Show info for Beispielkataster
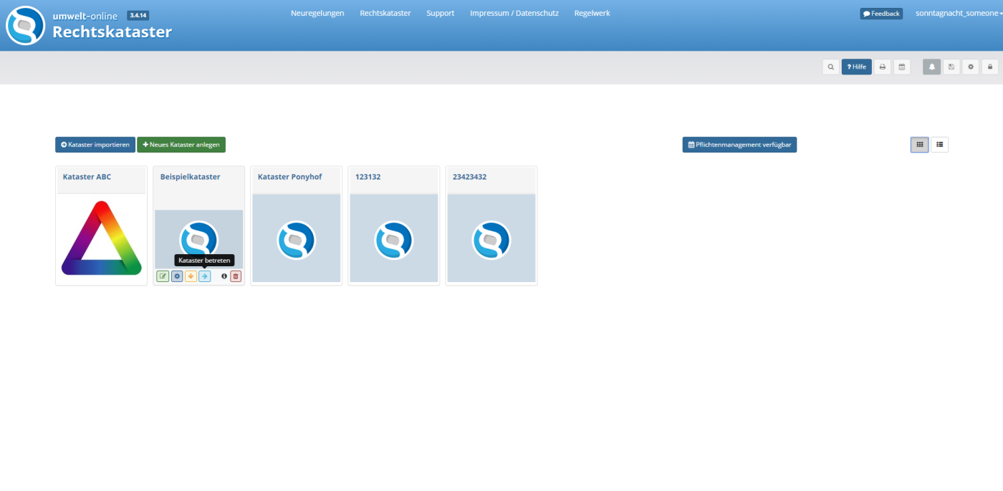This screenshot has width=1003, height=491. (x=224, y=276)
